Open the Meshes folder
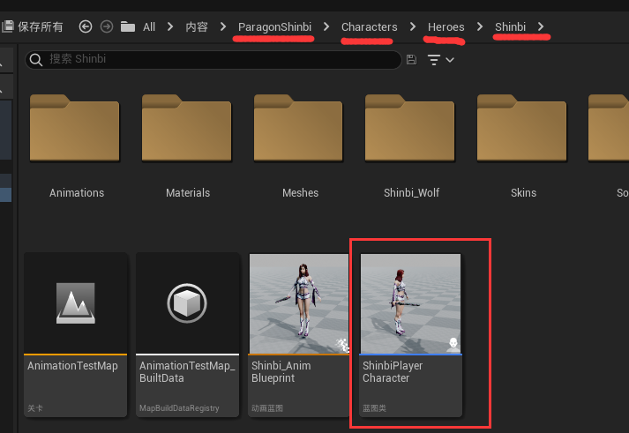629x433 pixels. point(298,128)
